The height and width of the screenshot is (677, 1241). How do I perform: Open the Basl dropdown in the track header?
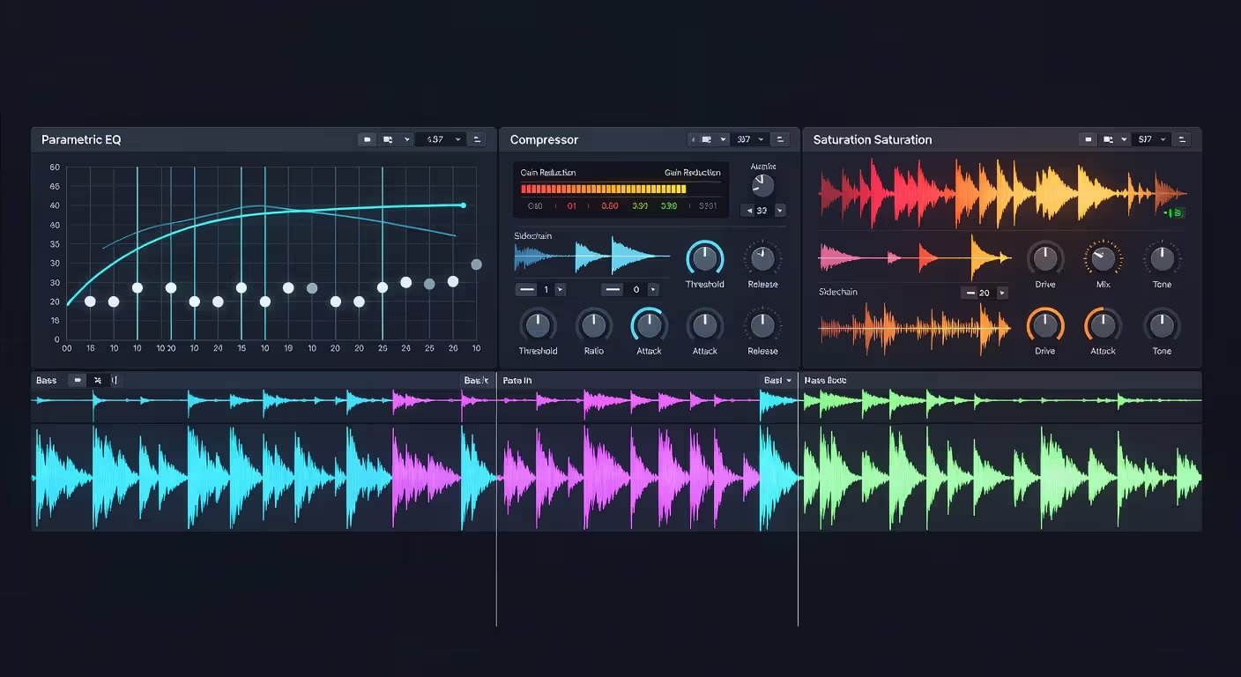point(778,381)
